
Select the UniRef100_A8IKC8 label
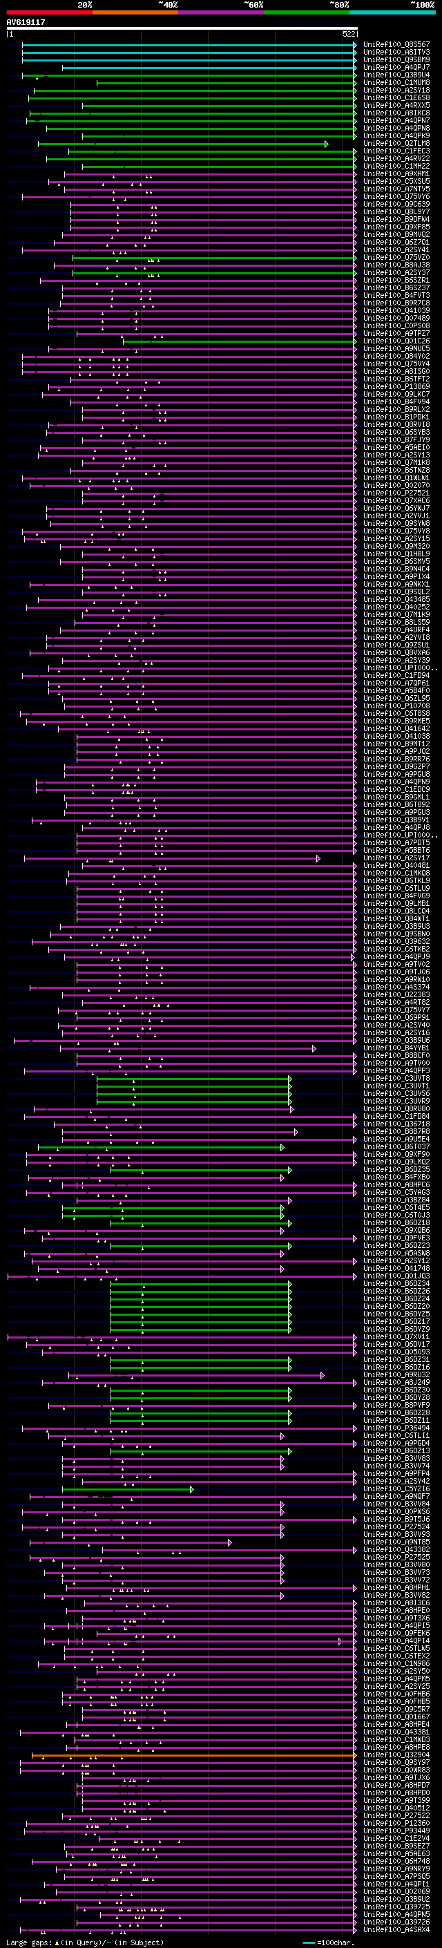pyautogui.click(x=396, y=113)
